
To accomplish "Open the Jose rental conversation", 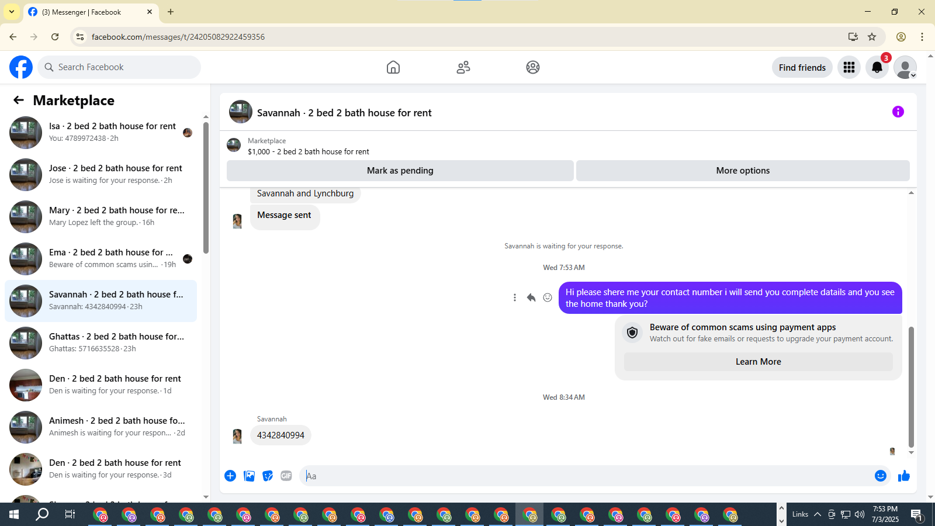I will [x=101, y=175].
